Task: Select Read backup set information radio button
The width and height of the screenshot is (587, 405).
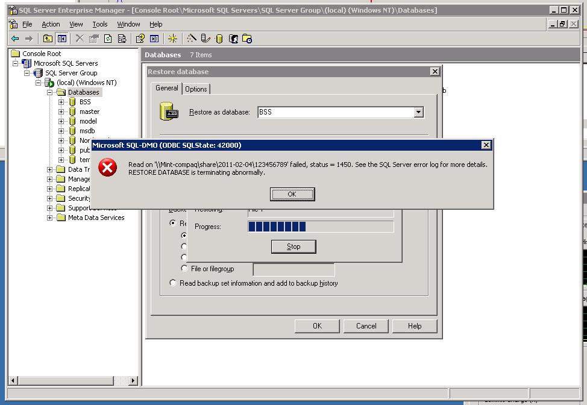Action: 174,283
